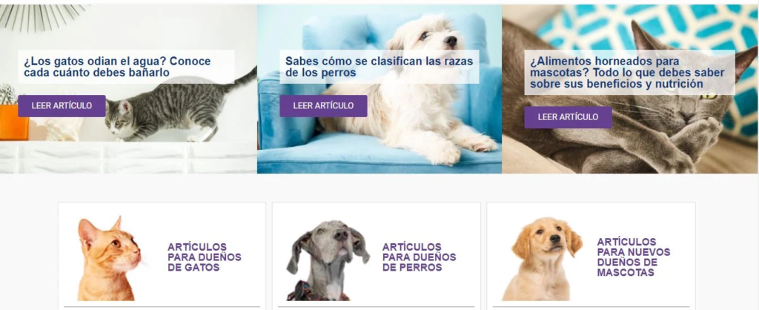The image size is (759, 310).
Task: Open headline 'Sabes cómo se clasifican las razas'
Action: click(x=379, y=67)
